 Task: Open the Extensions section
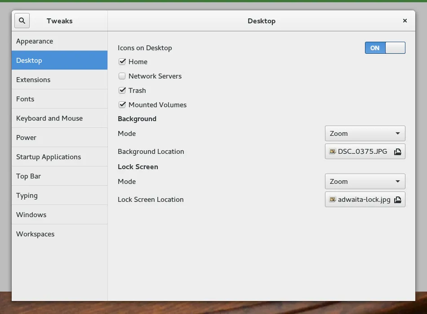(60, 80)
